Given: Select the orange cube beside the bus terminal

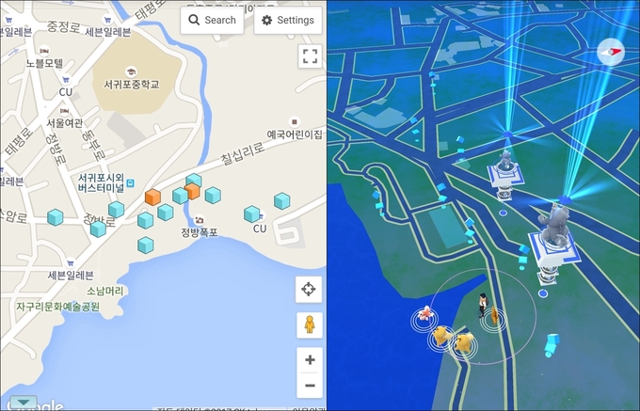Looking at the screenshot, I should click(152, 197).
